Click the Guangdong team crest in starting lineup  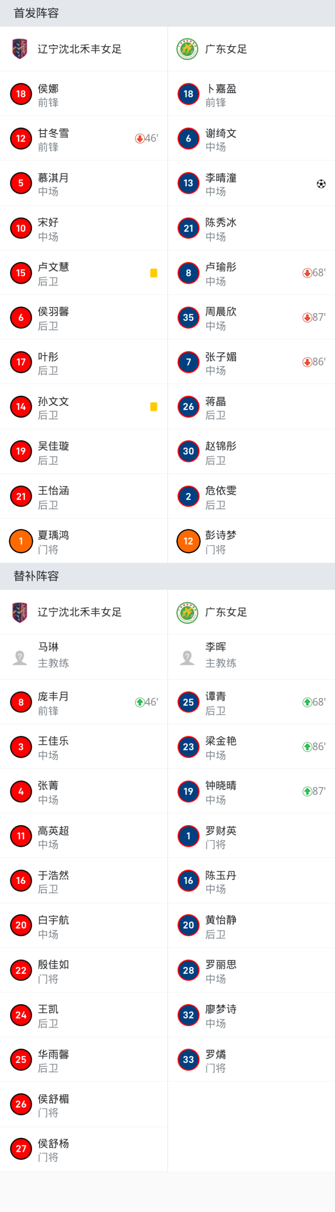tap(187, 49)
